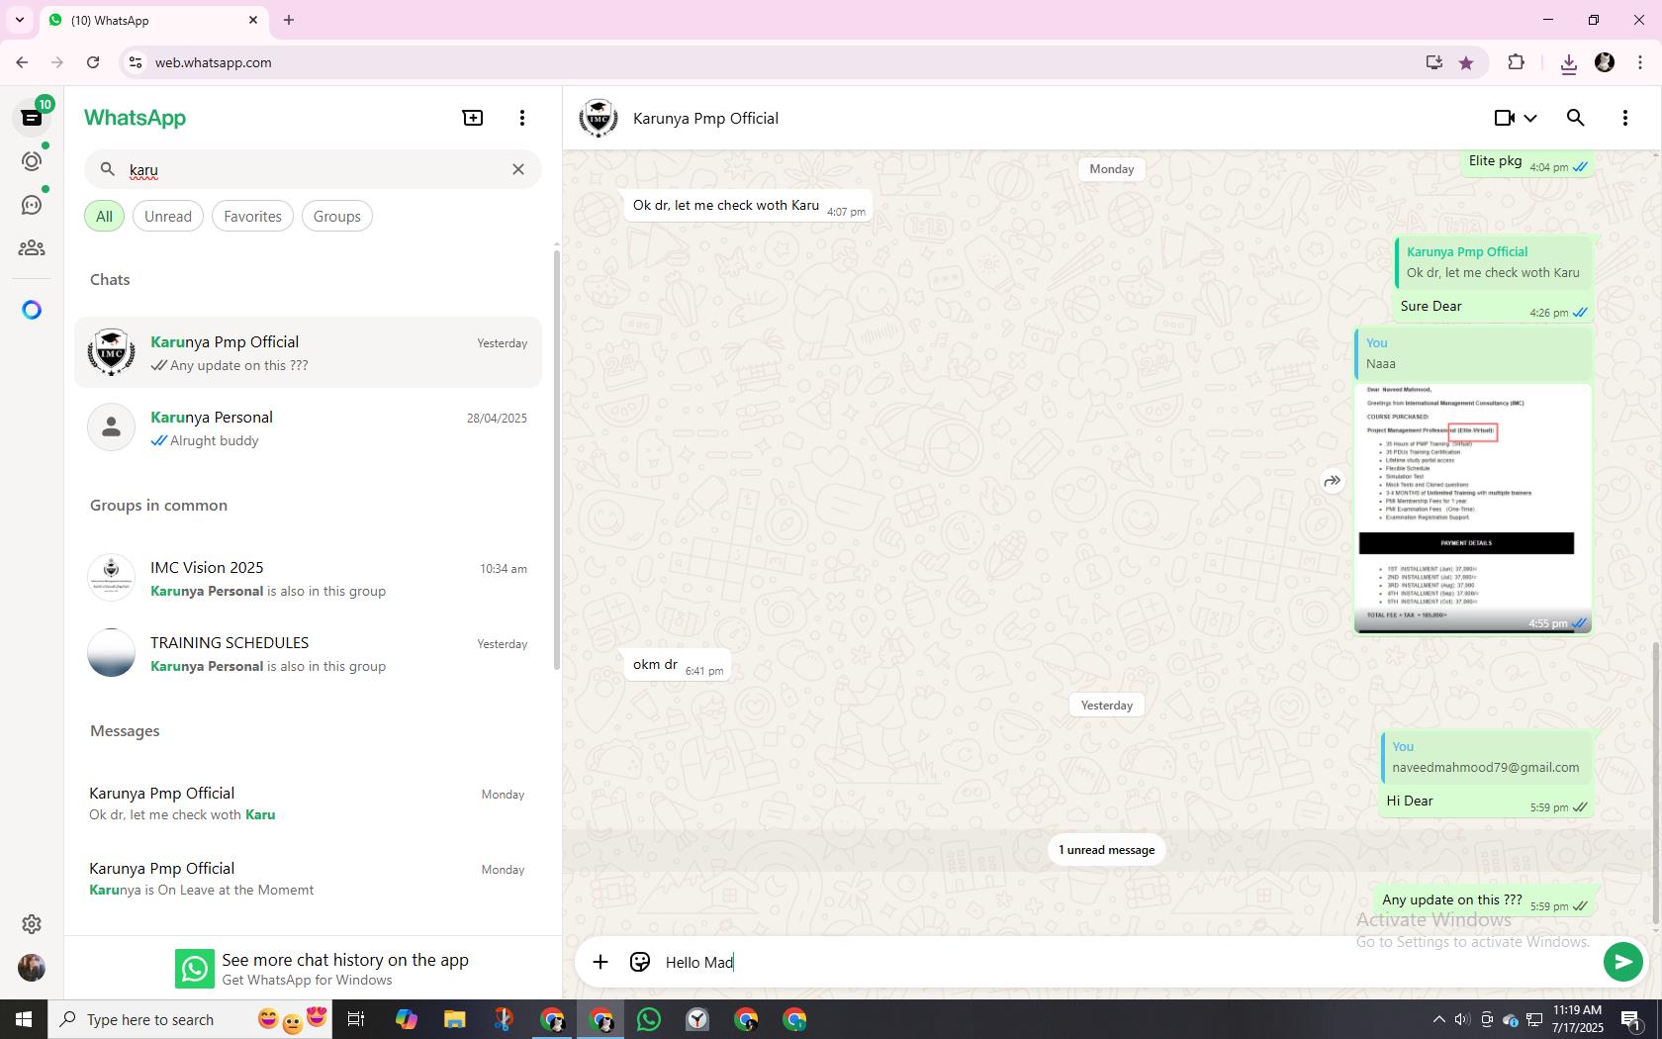
Task: Forward the image using arrow icon
Action: coord(1333,482)
